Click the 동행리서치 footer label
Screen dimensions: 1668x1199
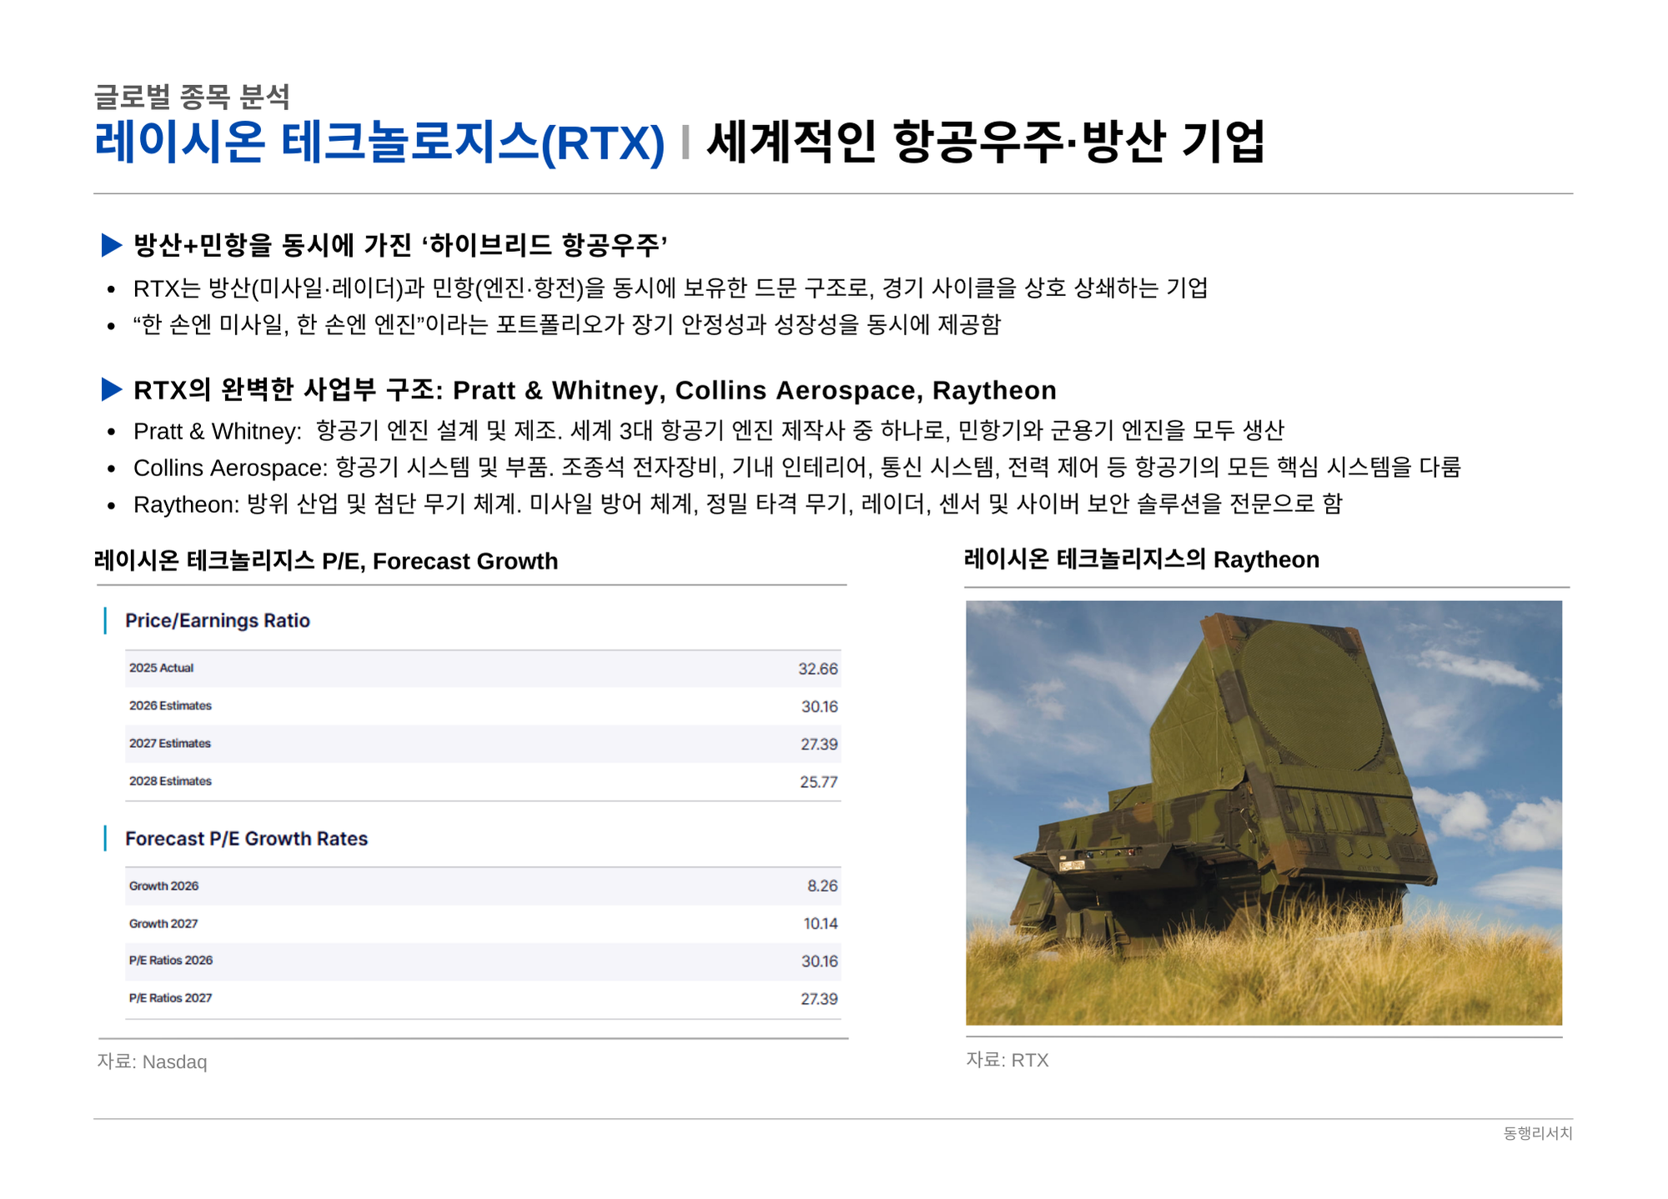pos(1537,1133)
